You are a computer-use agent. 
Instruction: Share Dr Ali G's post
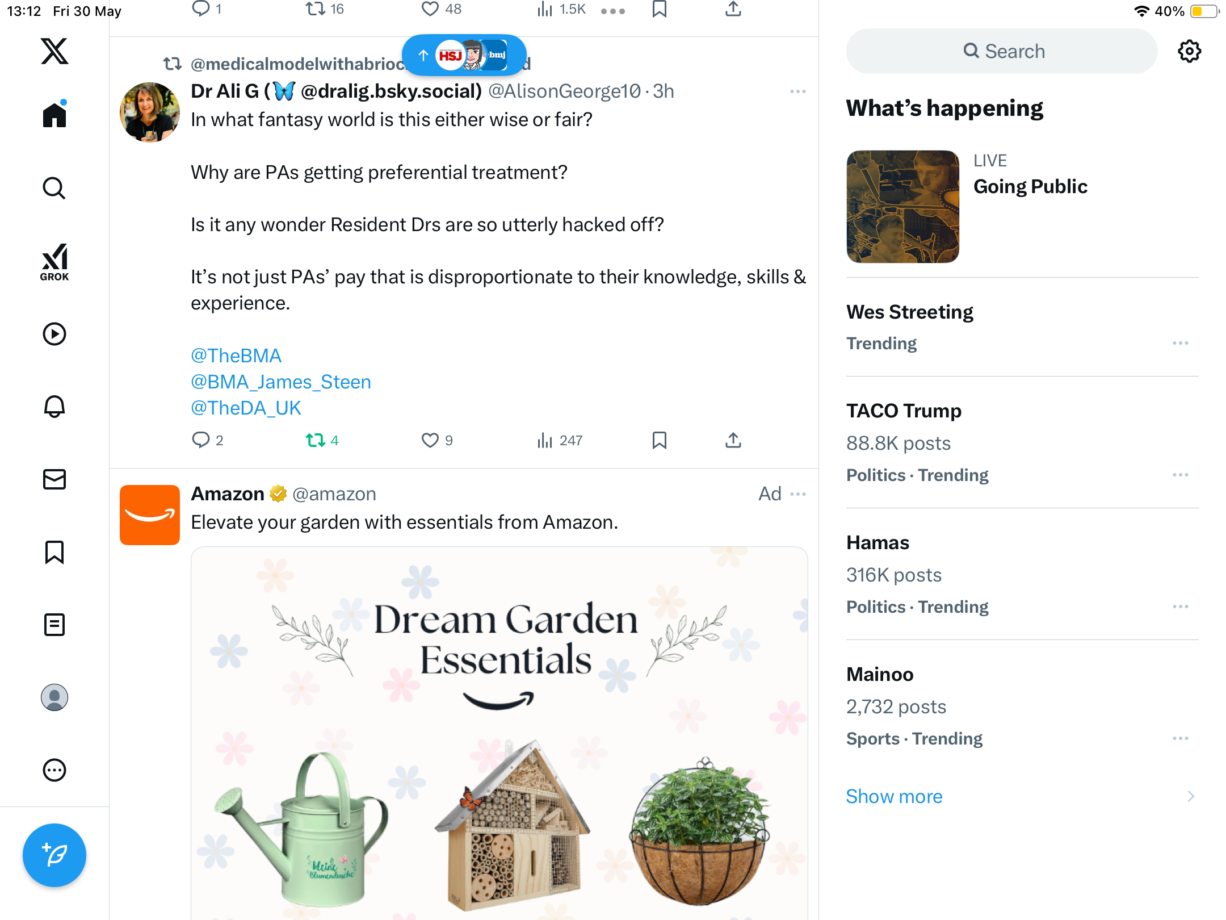click(733, 440)
